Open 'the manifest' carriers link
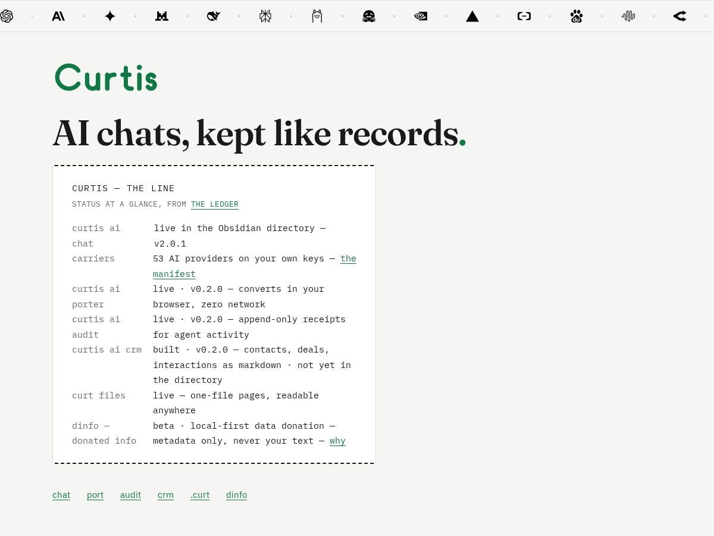Viewport: 714px width, 536px height. click(255, 266)
